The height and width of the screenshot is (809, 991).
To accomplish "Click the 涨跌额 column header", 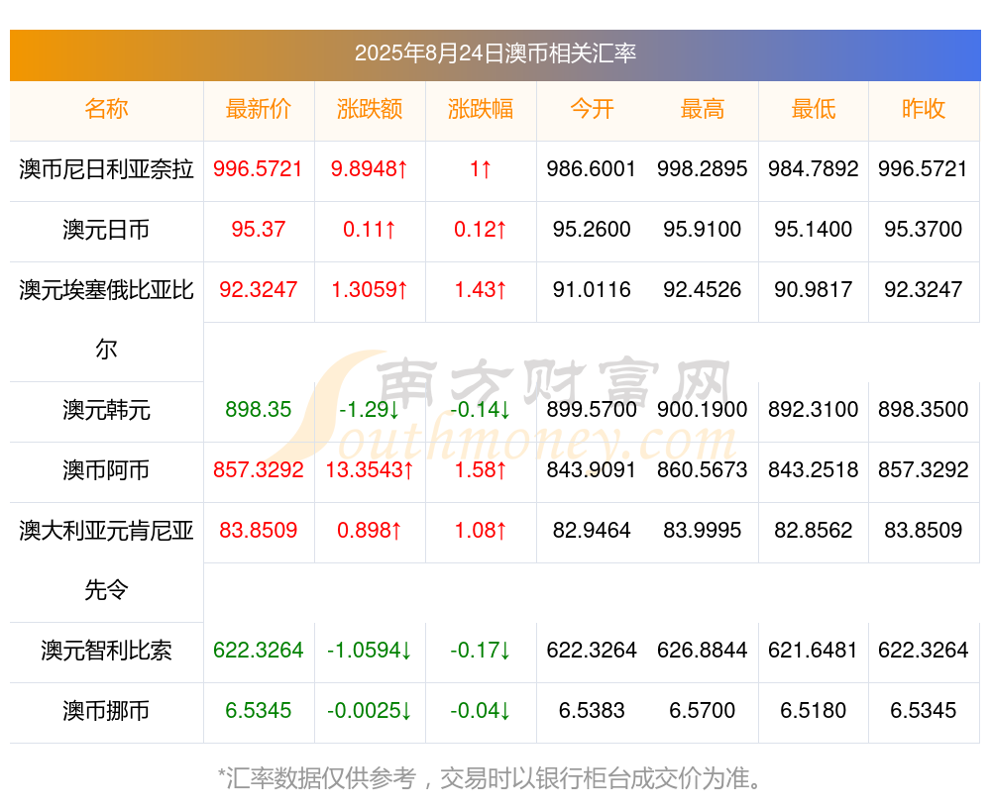I will tap(370, 109).
